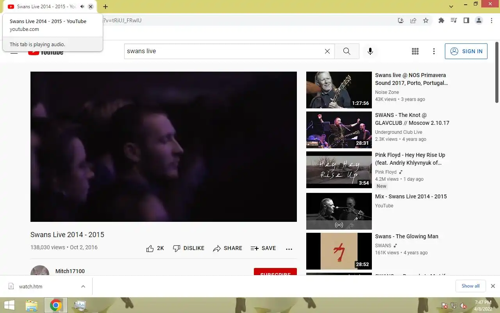Like the video with thumbs up
Screen dimensions: 500x313
point(155,248)
